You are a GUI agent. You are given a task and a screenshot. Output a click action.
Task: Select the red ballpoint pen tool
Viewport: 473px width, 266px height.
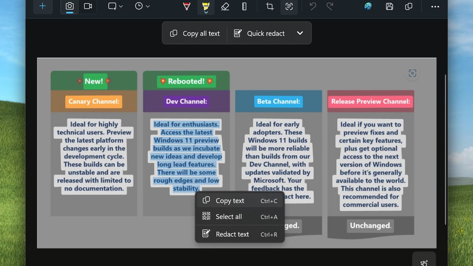click(187, 6)
